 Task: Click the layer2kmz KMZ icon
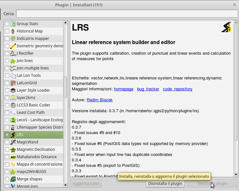click(x=13, y=98)
